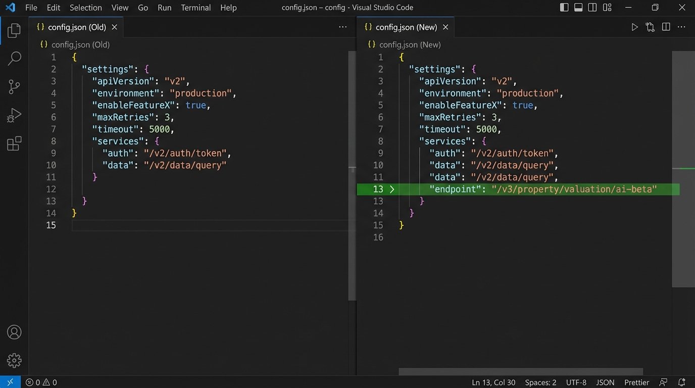695x388 pixels.
Task: Click the Prettier status bar button
Action: (x=636, y=382)
